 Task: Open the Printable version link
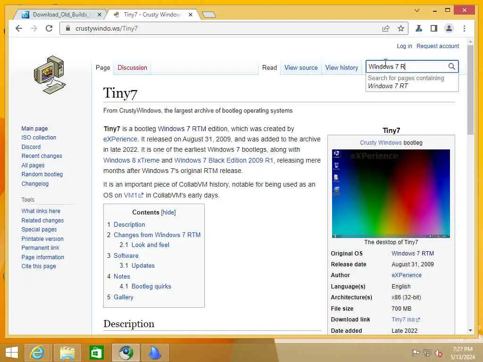(42, 239)
